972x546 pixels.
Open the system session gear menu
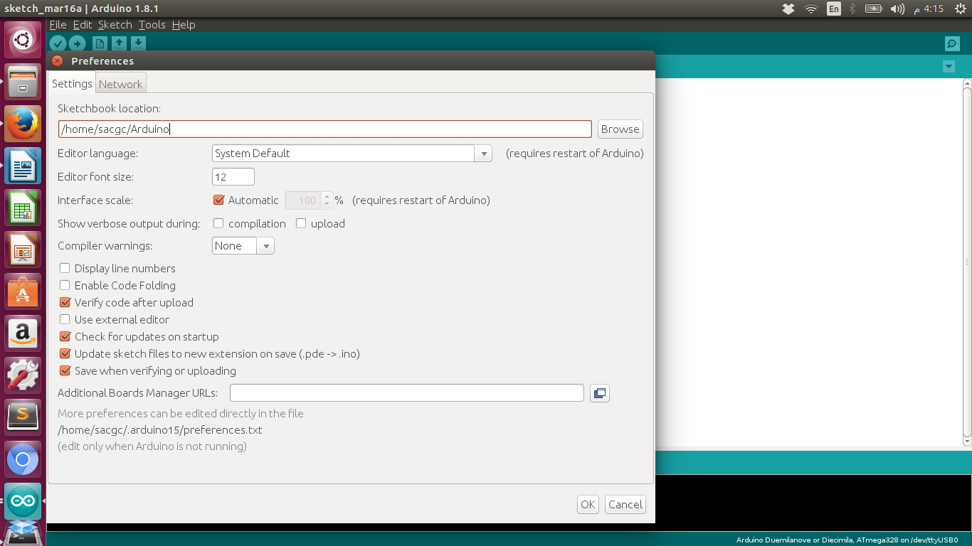pyautogui.click(x=960, y=9)
